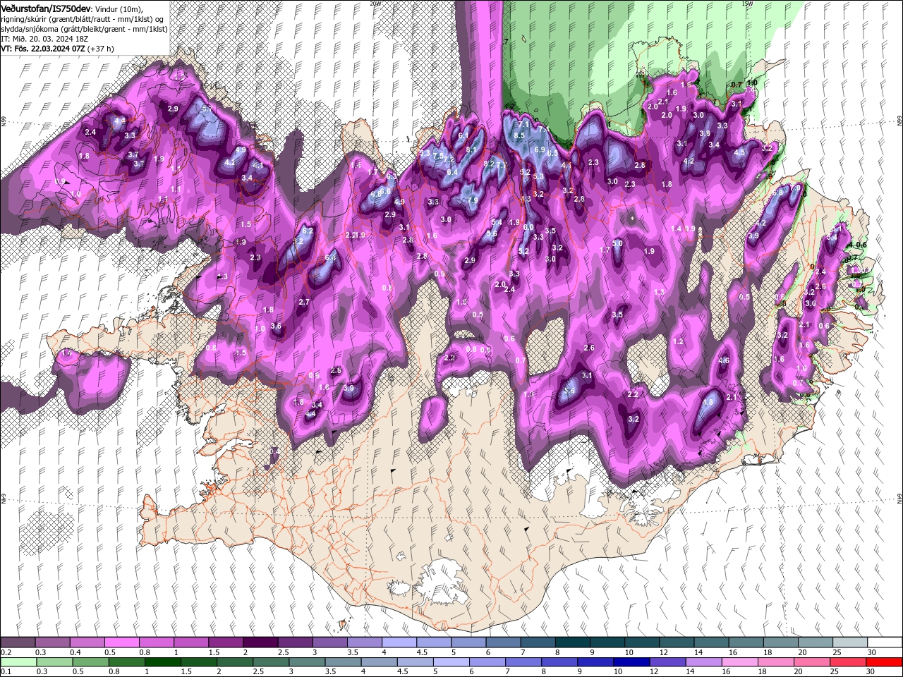This screenshot has width=903, height=677.
Task: Click the 8.5 precipitation value on the map
Action: [519, 135]
